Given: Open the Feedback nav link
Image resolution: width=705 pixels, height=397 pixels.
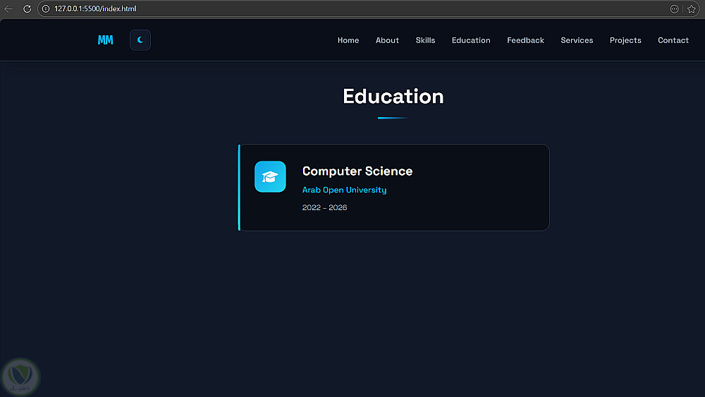Looking at the screenshot, I should click(x=525, y=40).
